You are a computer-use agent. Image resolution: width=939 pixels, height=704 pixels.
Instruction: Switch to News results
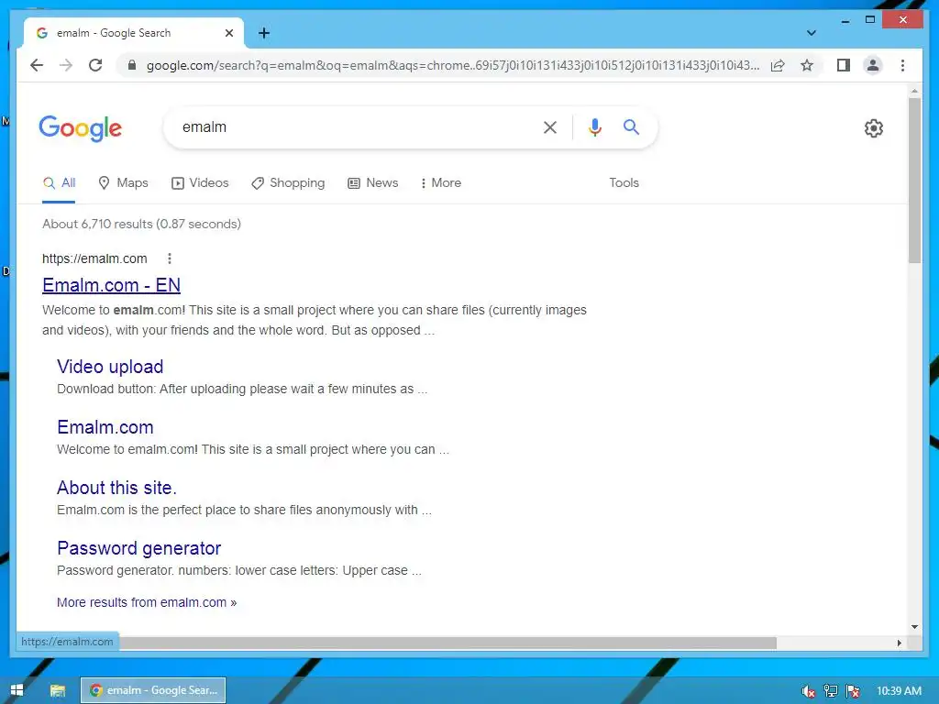(x=372, y=183)
